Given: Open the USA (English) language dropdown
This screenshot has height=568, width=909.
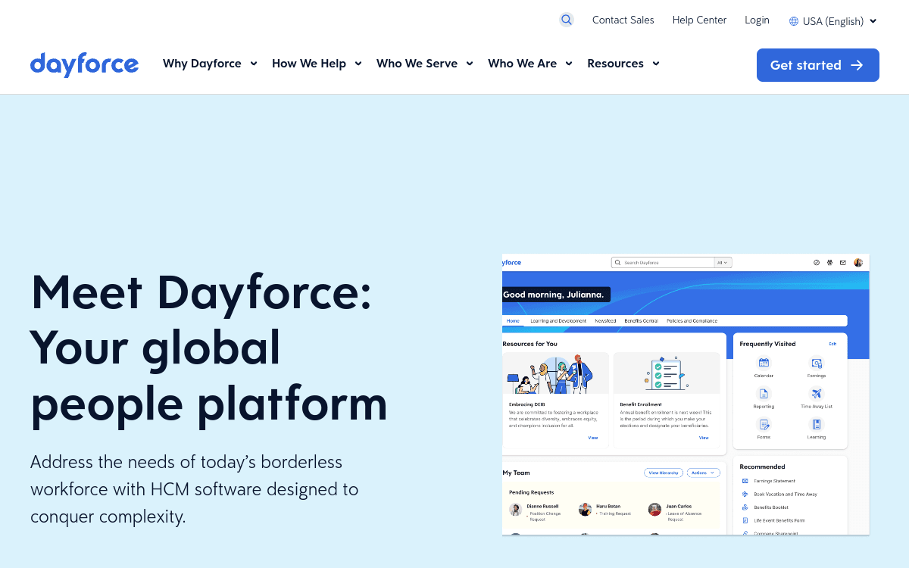Looking at the screenshot, I should pos(833,21).
